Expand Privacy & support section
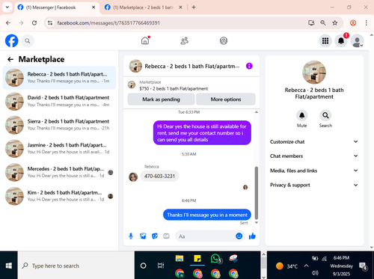This screenshot has width=374, height=279. click(314, 185)
